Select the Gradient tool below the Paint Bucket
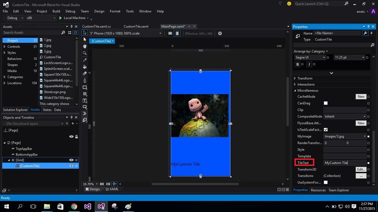Image resolution: width=378 pixels, height=212 pixels. pos(85,73)
